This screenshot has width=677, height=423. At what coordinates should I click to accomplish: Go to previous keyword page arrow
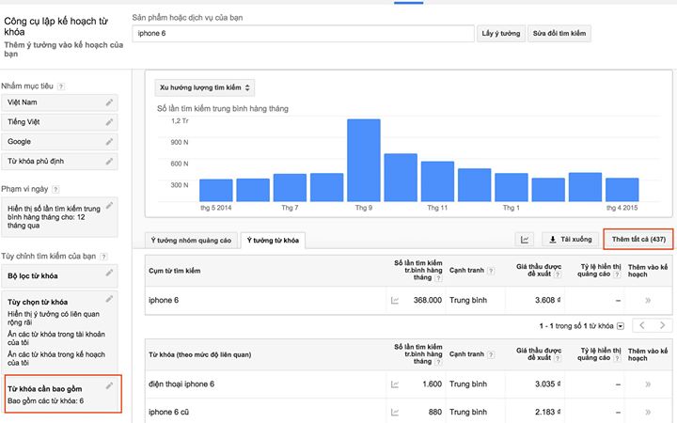642,325
